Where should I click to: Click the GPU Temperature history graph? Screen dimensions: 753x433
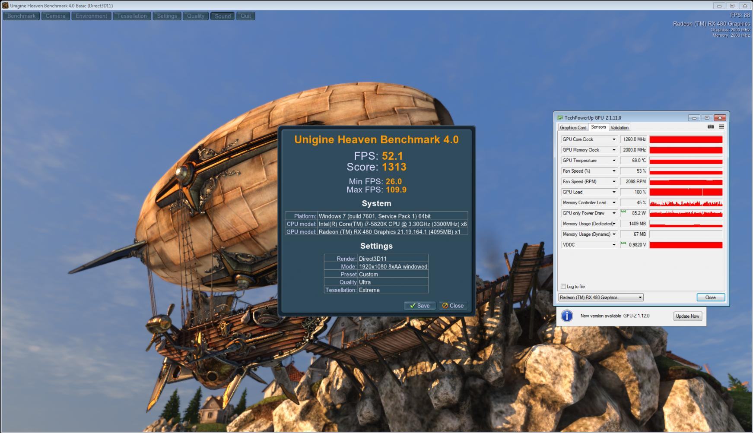[686, 161]
